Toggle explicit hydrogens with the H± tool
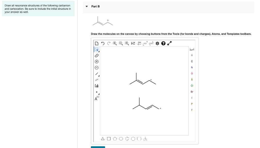Screen dimensions: 260x148 tap(133, 43)
